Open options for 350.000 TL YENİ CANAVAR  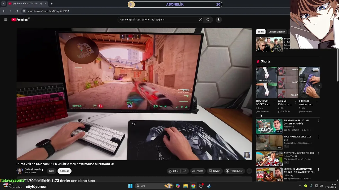[318, 169]
